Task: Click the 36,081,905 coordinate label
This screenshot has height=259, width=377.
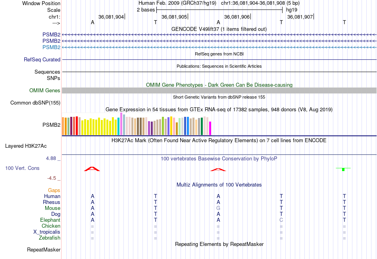Action: point(174,17)
